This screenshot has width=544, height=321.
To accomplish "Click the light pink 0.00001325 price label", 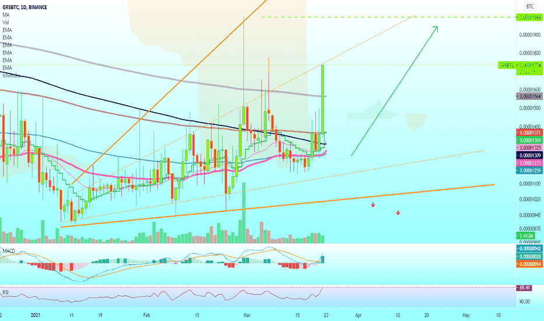I will coord(529,148).
